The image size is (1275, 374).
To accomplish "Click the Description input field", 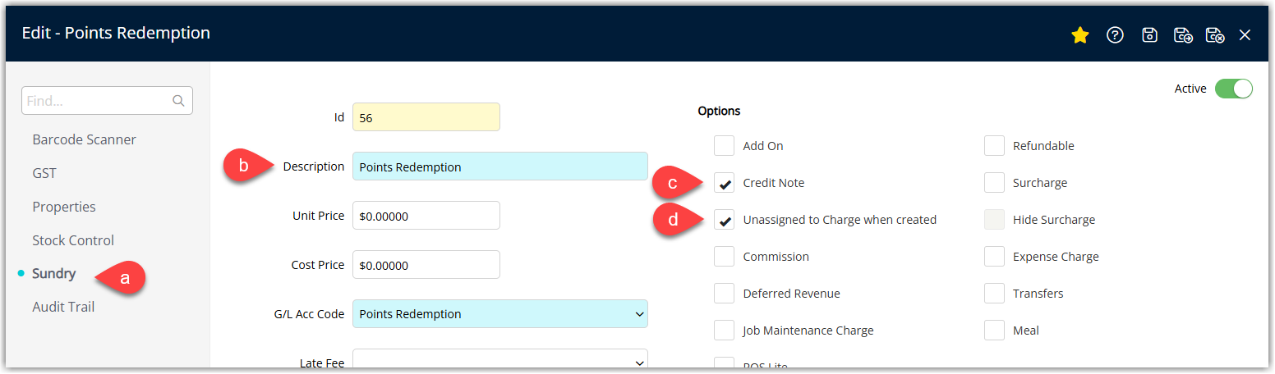I will pyautogui.click(x=499, y=166).
